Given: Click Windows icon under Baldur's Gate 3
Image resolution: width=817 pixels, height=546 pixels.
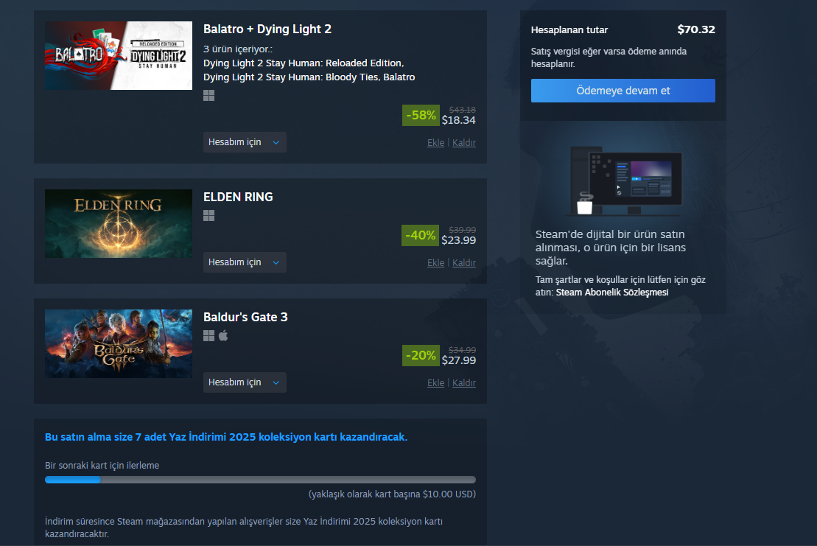Looking at the screenshot, I should [209, 335].
